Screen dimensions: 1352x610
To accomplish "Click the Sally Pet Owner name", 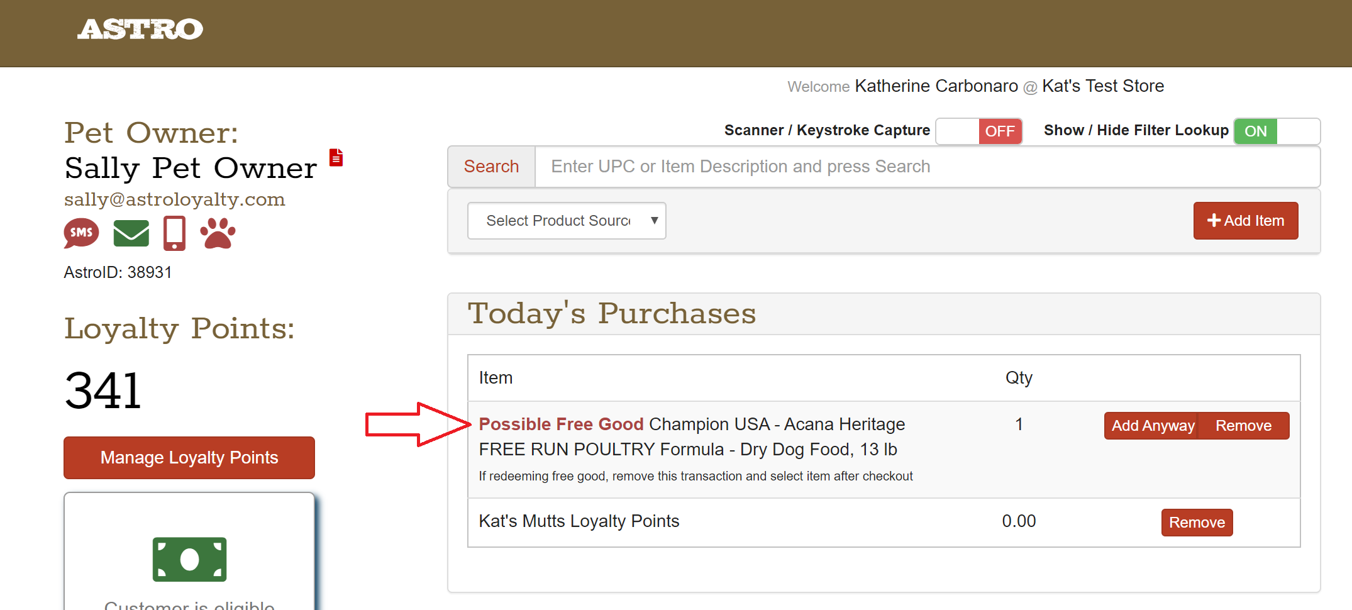I will 191,169.
